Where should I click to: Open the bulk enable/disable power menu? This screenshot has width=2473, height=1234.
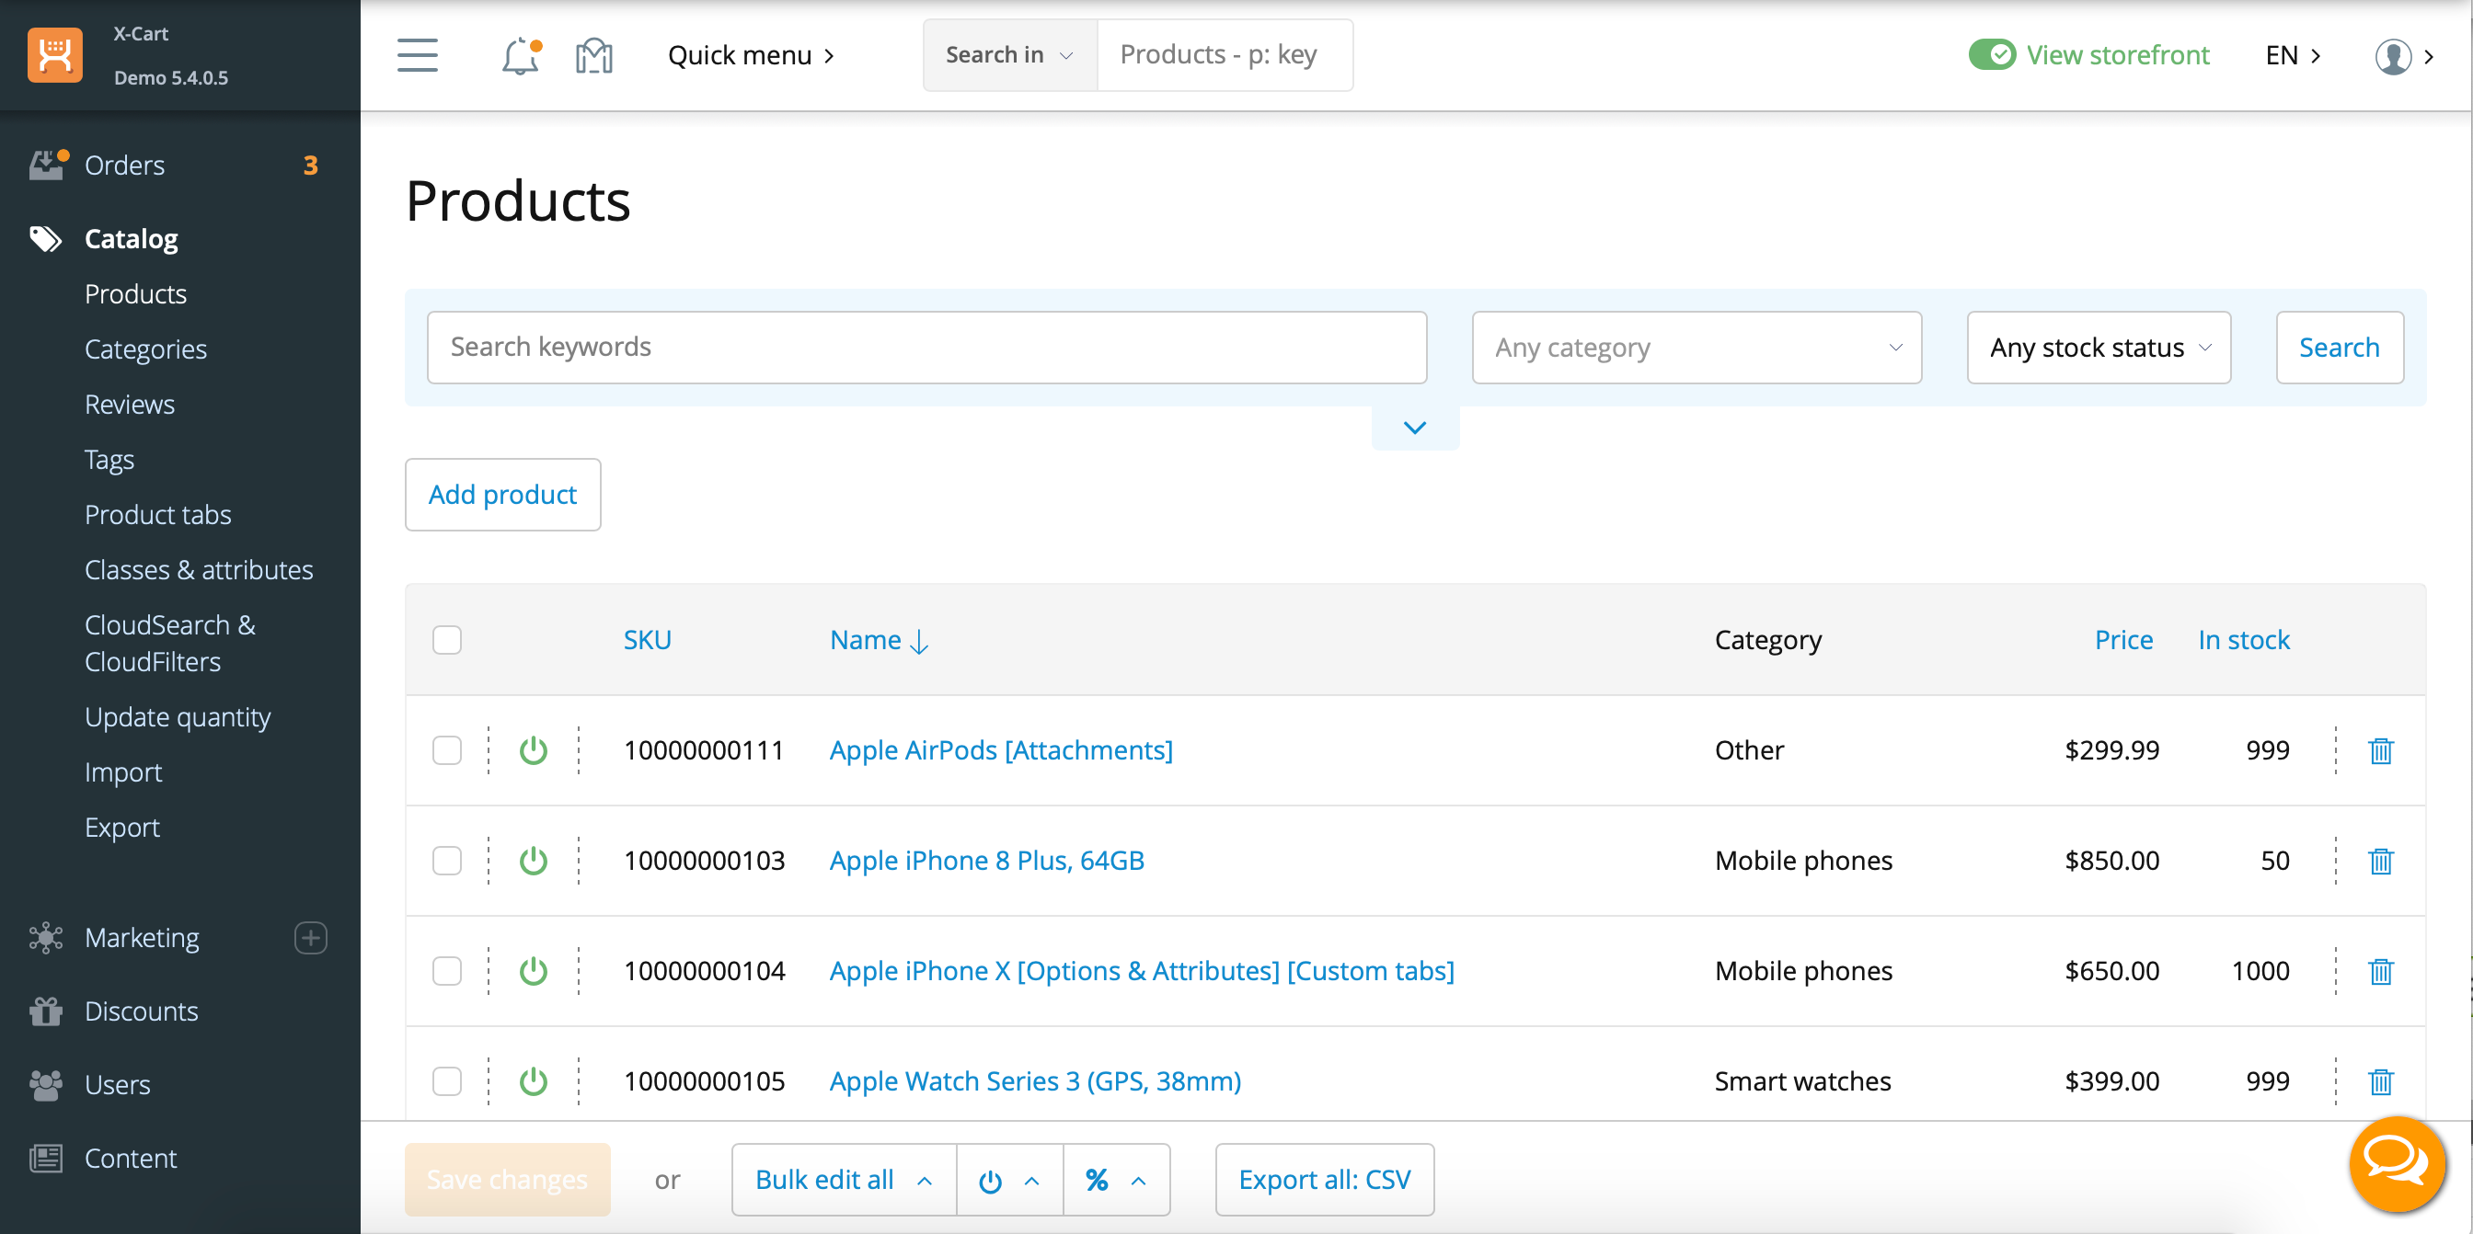click(1009, 1180)
